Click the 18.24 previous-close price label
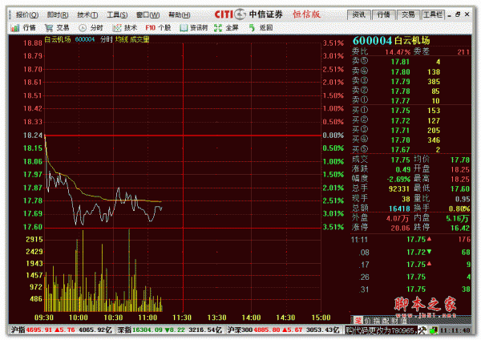Image resolution: width=481 pixels, height=340 pixels. (33, 136)
